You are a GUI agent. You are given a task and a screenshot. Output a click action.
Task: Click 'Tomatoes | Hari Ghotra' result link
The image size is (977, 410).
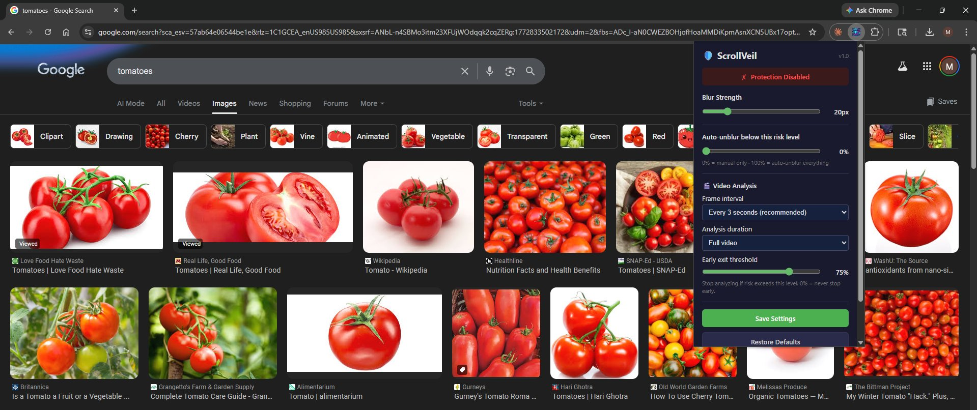click(x=590, y=396)
